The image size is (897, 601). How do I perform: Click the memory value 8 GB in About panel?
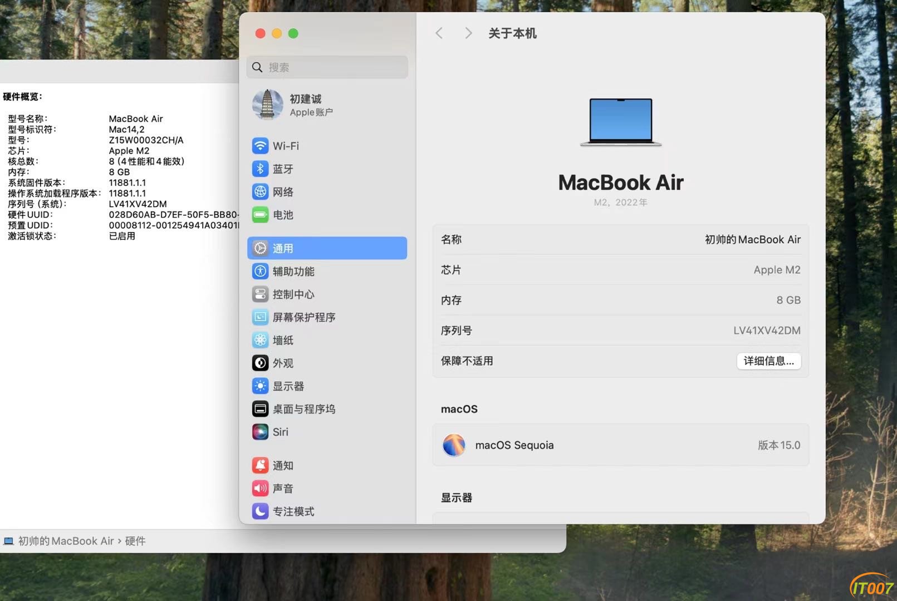[x=788, y=300]
